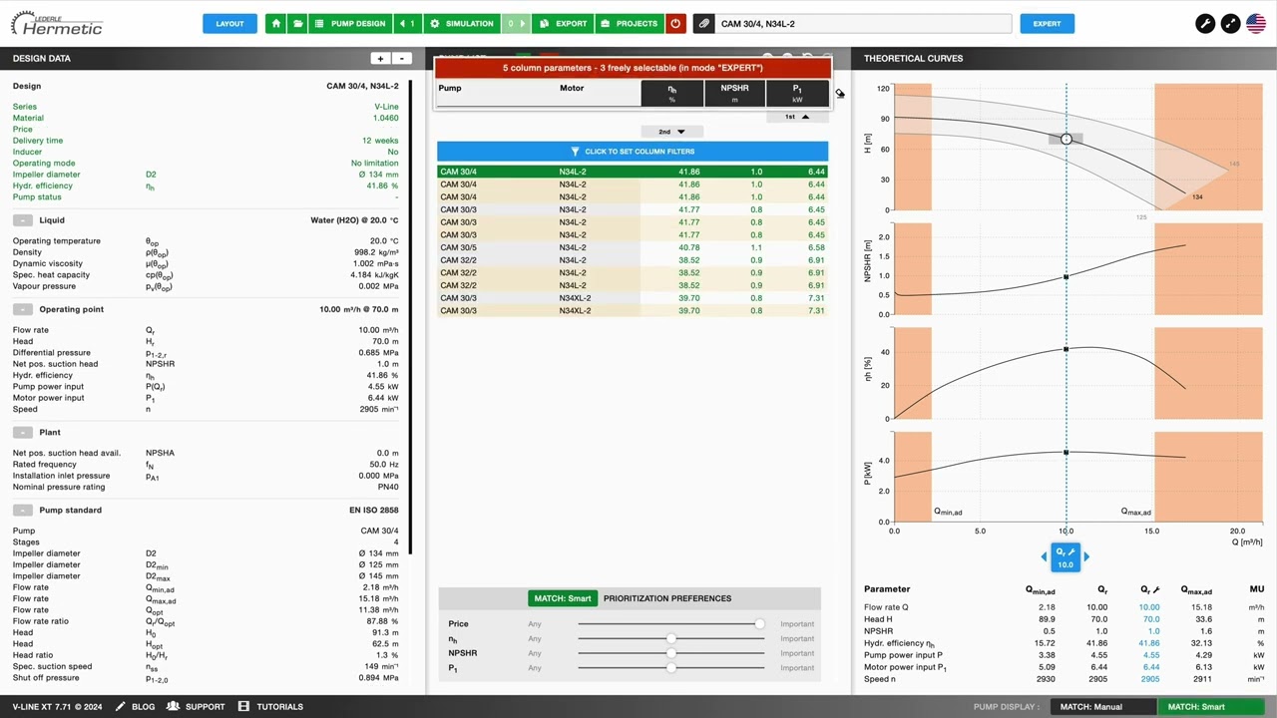Expand all Design Data sections with plus button
The height and width of the screenshot is (718, 1277).
point(379,59)
